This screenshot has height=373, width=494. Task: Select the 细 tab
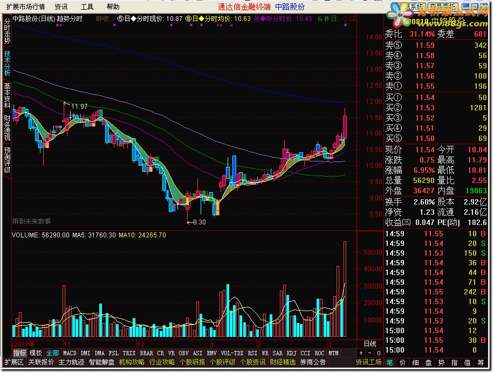416,363
